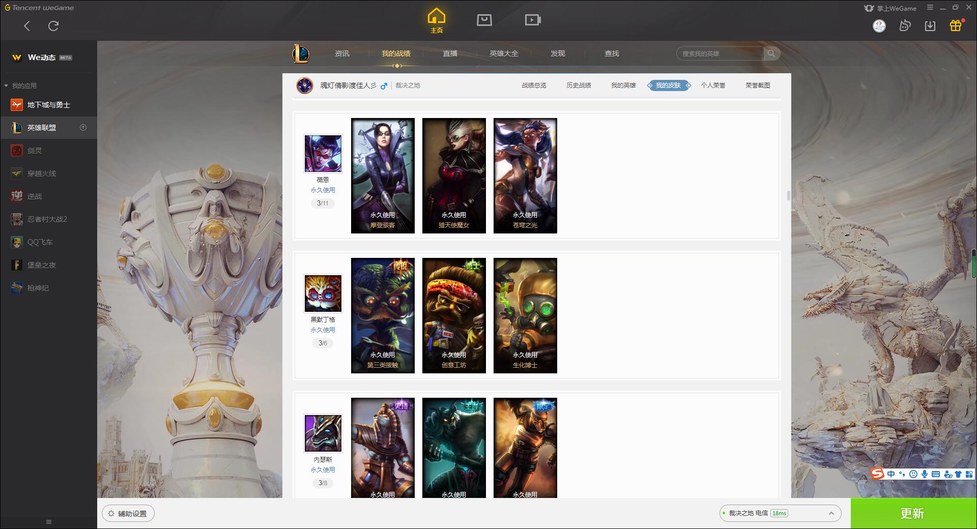
Task: Click the skin list scrollbar handle
Action: tap(789, 195)
